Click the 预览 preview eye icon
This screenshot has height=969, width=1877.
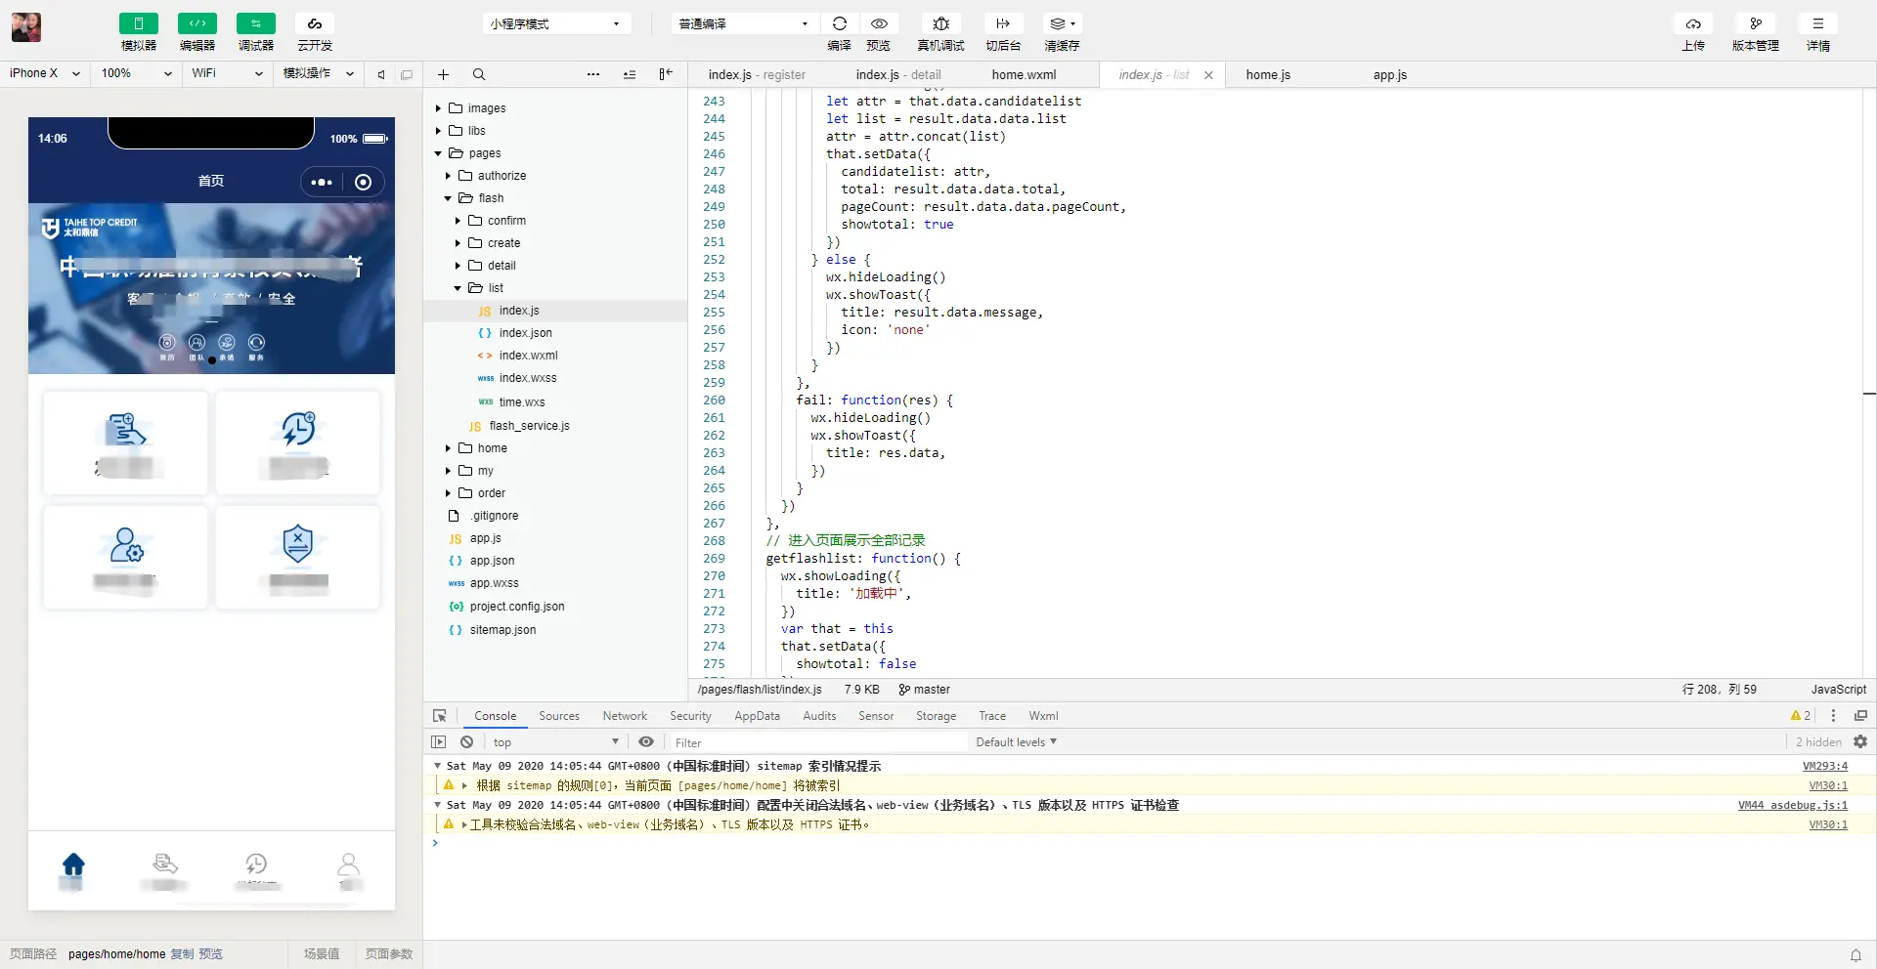pos(879,23)
